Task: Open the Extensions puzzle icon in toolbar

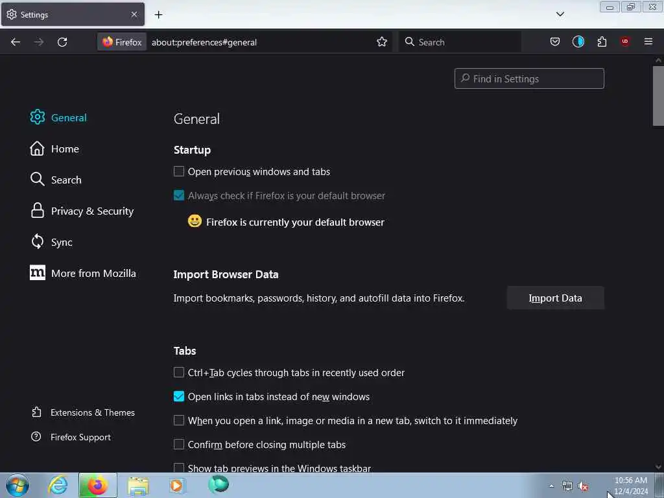Action: pyautogui.click(x=602, y=41)
